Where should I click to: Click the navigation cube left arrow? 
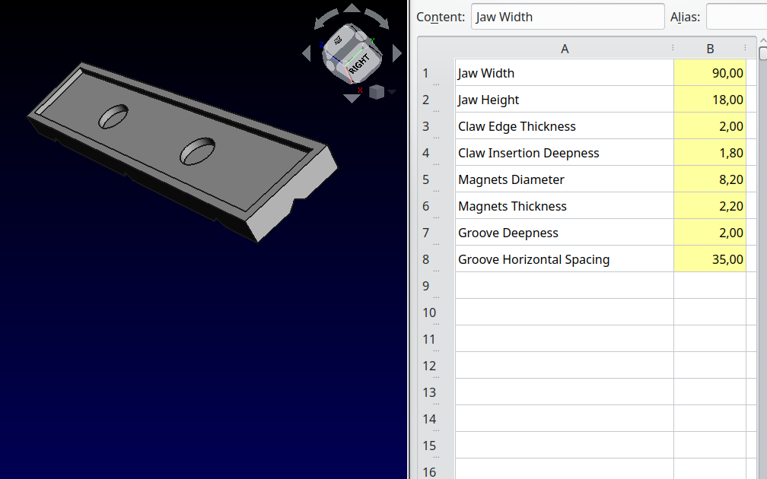307,53
